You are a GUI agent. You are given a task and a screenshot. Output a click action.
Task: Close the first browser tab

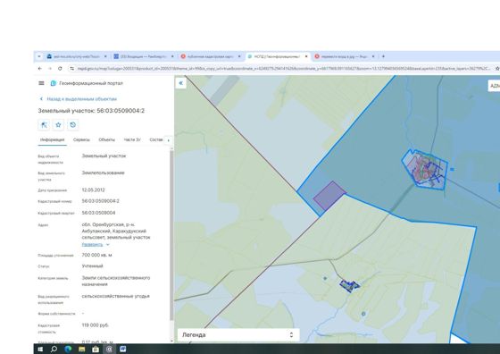click(105, 56)
